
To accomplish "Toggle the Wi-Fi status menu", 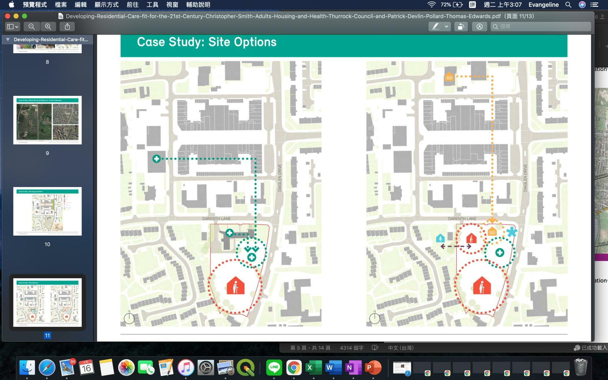I will 431,4.
